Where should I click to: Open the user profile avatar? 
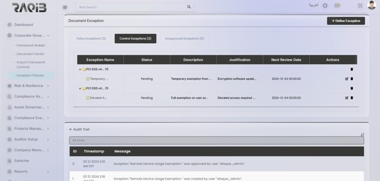[x=371, y=5]
